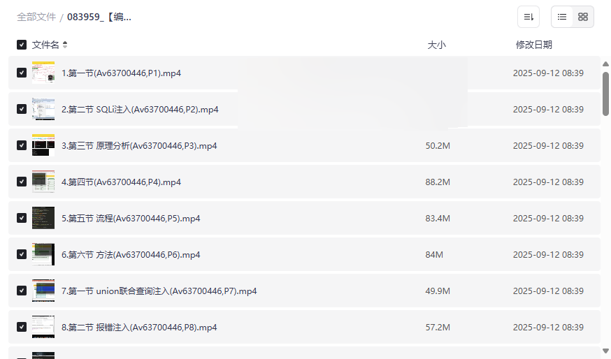Sort by 大小 column header

(436, 45)
